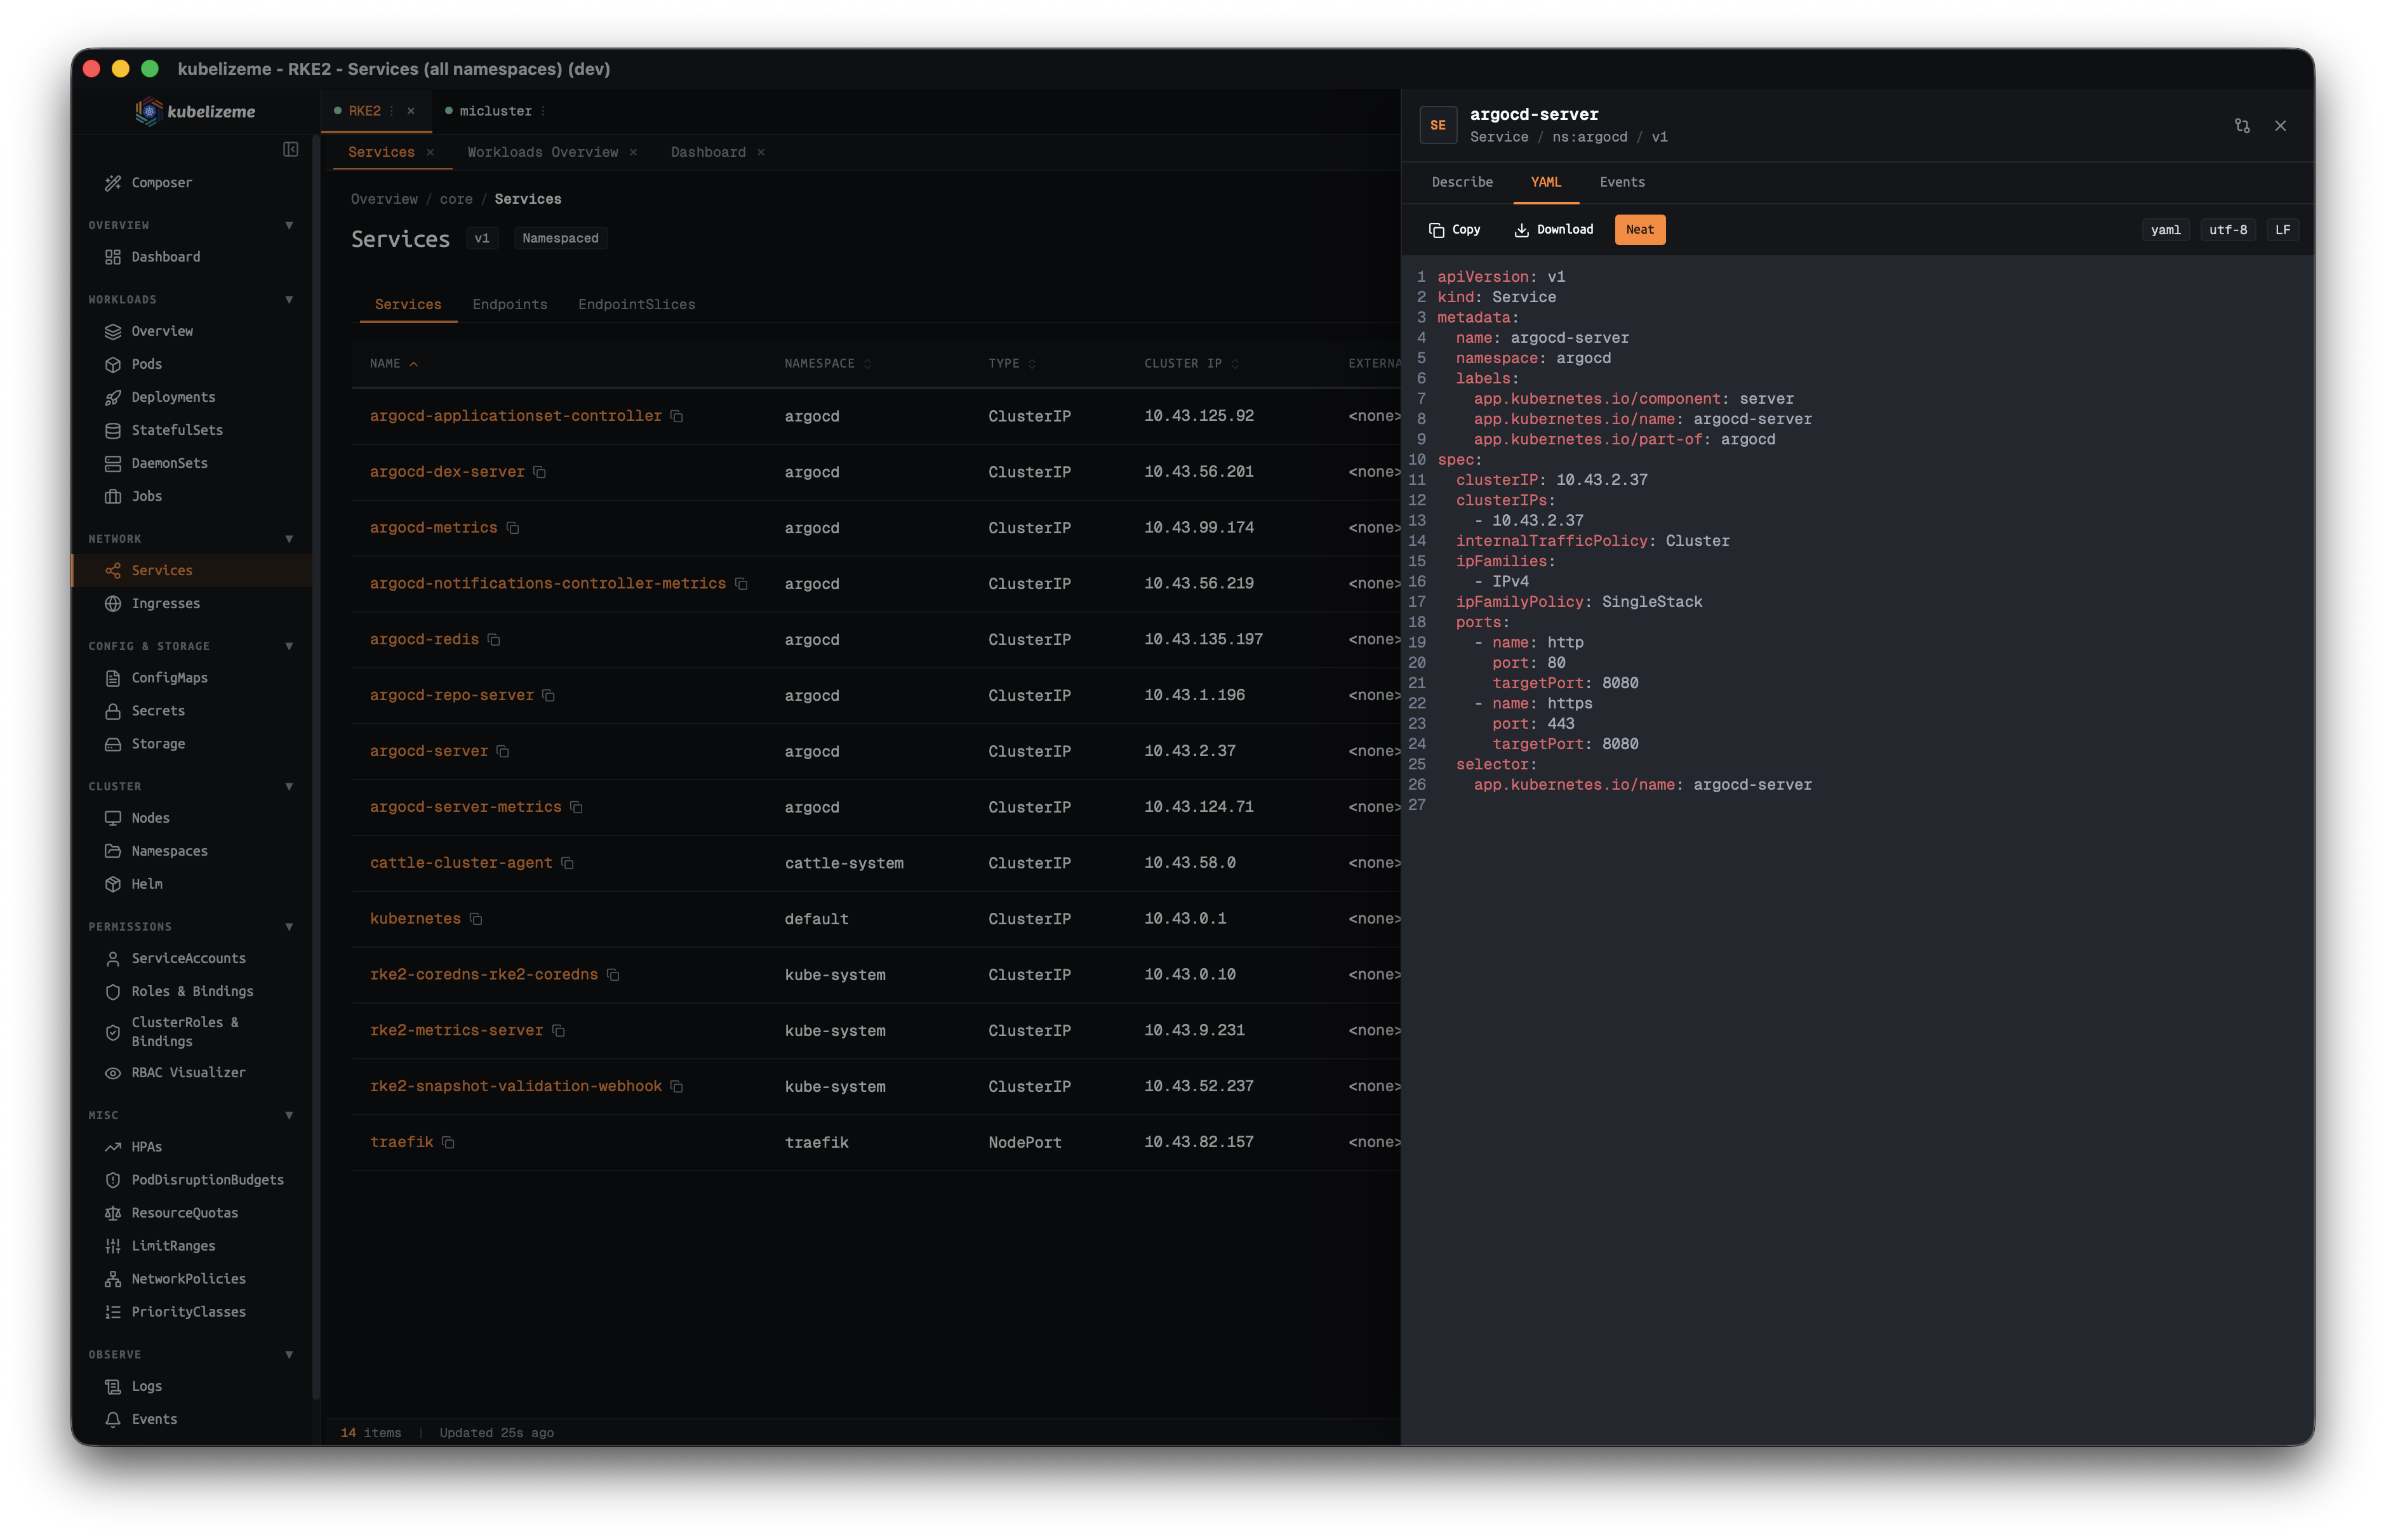Copy name of argocd-repo-server service

point(549,695)
